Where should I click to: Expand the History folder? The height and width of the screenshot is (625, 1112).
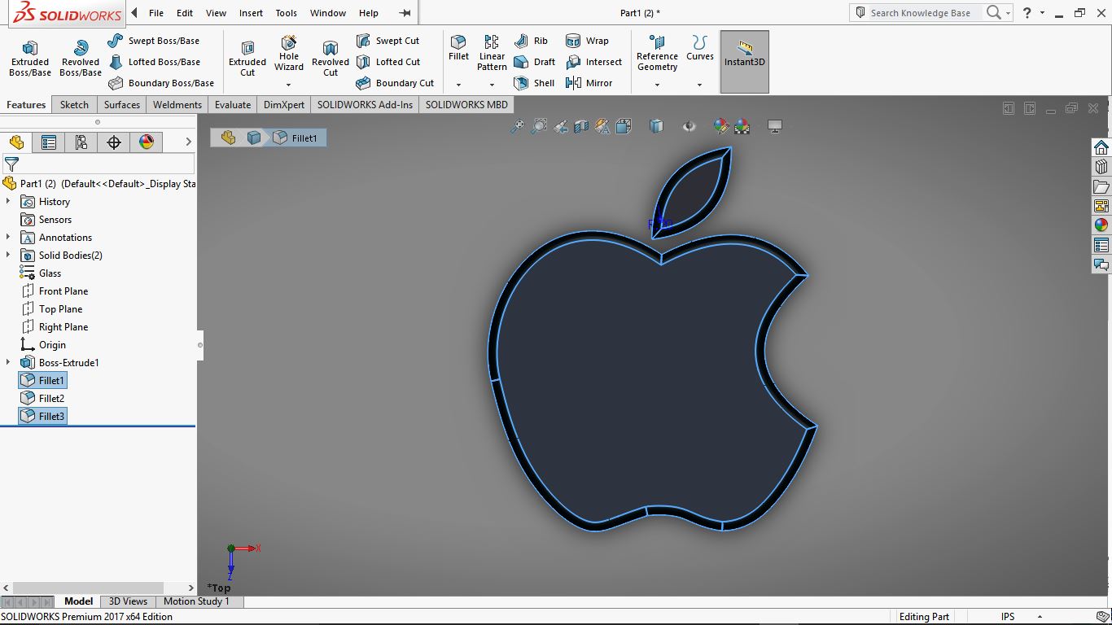[x=8, y=201]
